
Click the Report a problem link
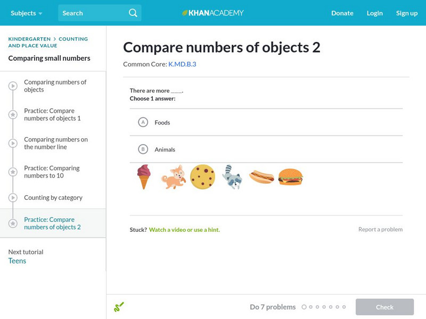point(380,229)
